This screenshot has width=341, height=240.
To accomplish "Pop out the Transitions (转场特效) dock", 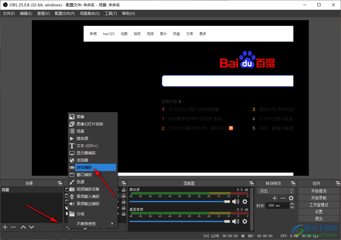I will (x=293, y=183).
